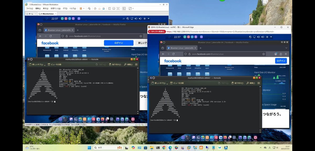Open the hamburger menu in right Konsole
The image size is (315, 151).
[259, 83]
